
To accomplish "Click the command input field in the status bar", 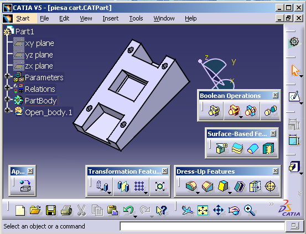I will click(202, 226).
